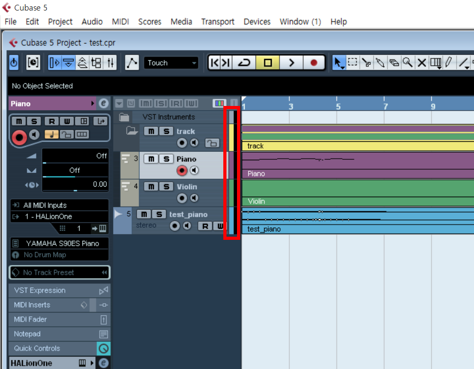Viewport: 474px width, 369px height.
Task: Open the MIDI menu
Action: (x=120, y=22)
